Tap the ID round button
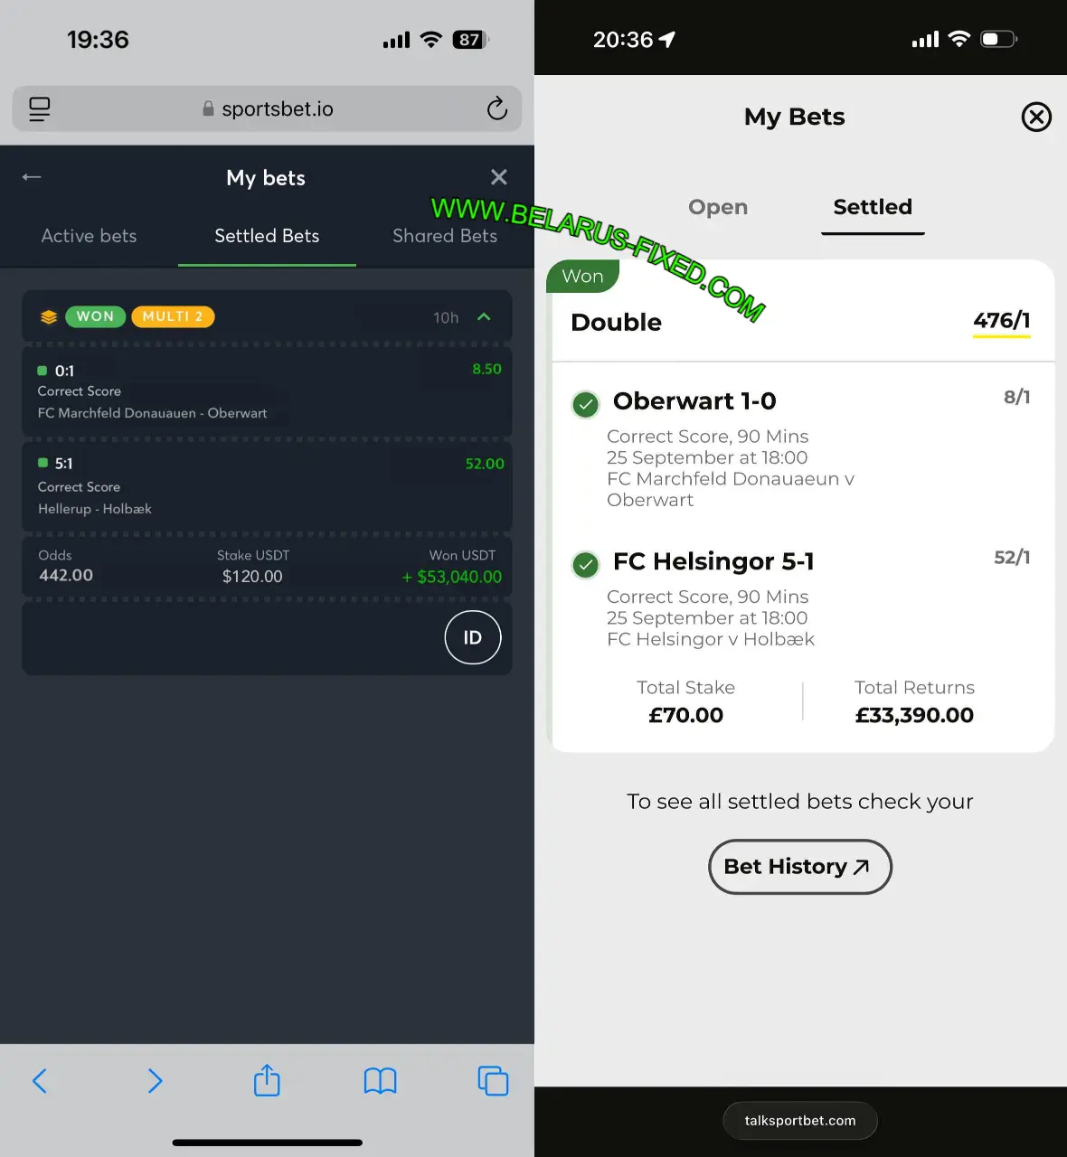This screenshot has width=1067, height=1157. tap(473, 637)
